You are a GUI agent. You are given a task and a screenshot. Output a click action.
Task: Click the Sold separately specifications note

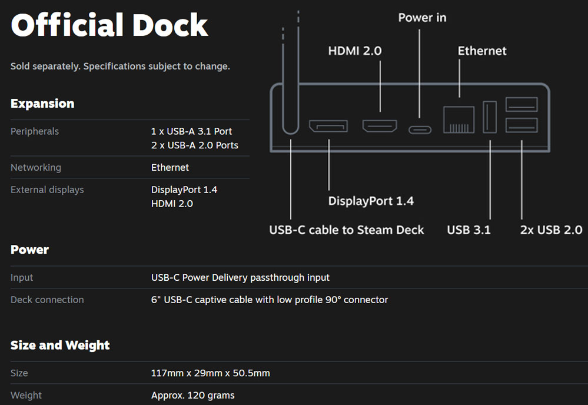click(121, 66)
